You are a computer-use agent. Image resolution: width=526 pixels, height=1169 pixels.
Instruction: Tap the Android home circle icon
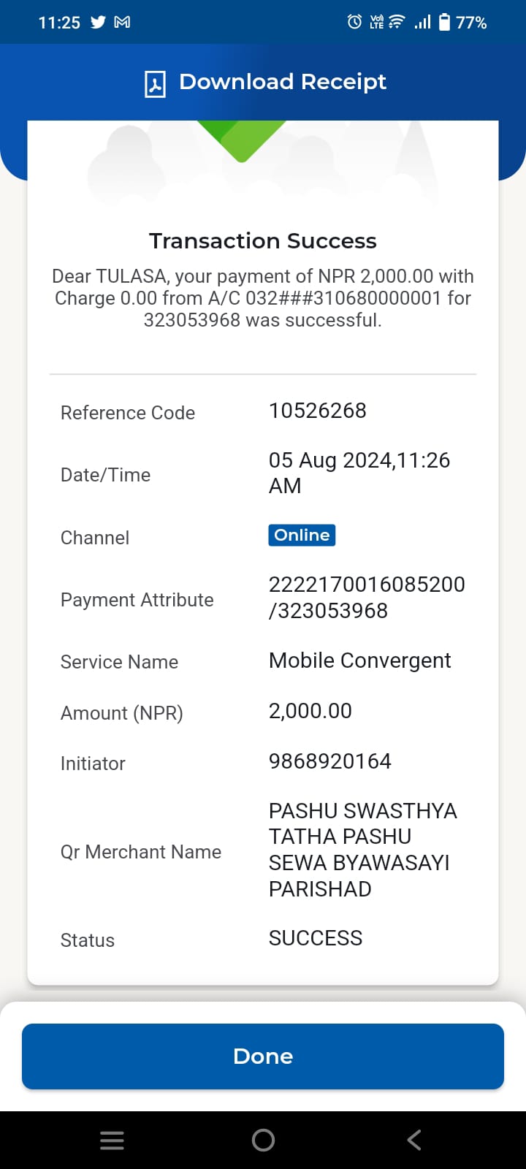point(263,1140)
